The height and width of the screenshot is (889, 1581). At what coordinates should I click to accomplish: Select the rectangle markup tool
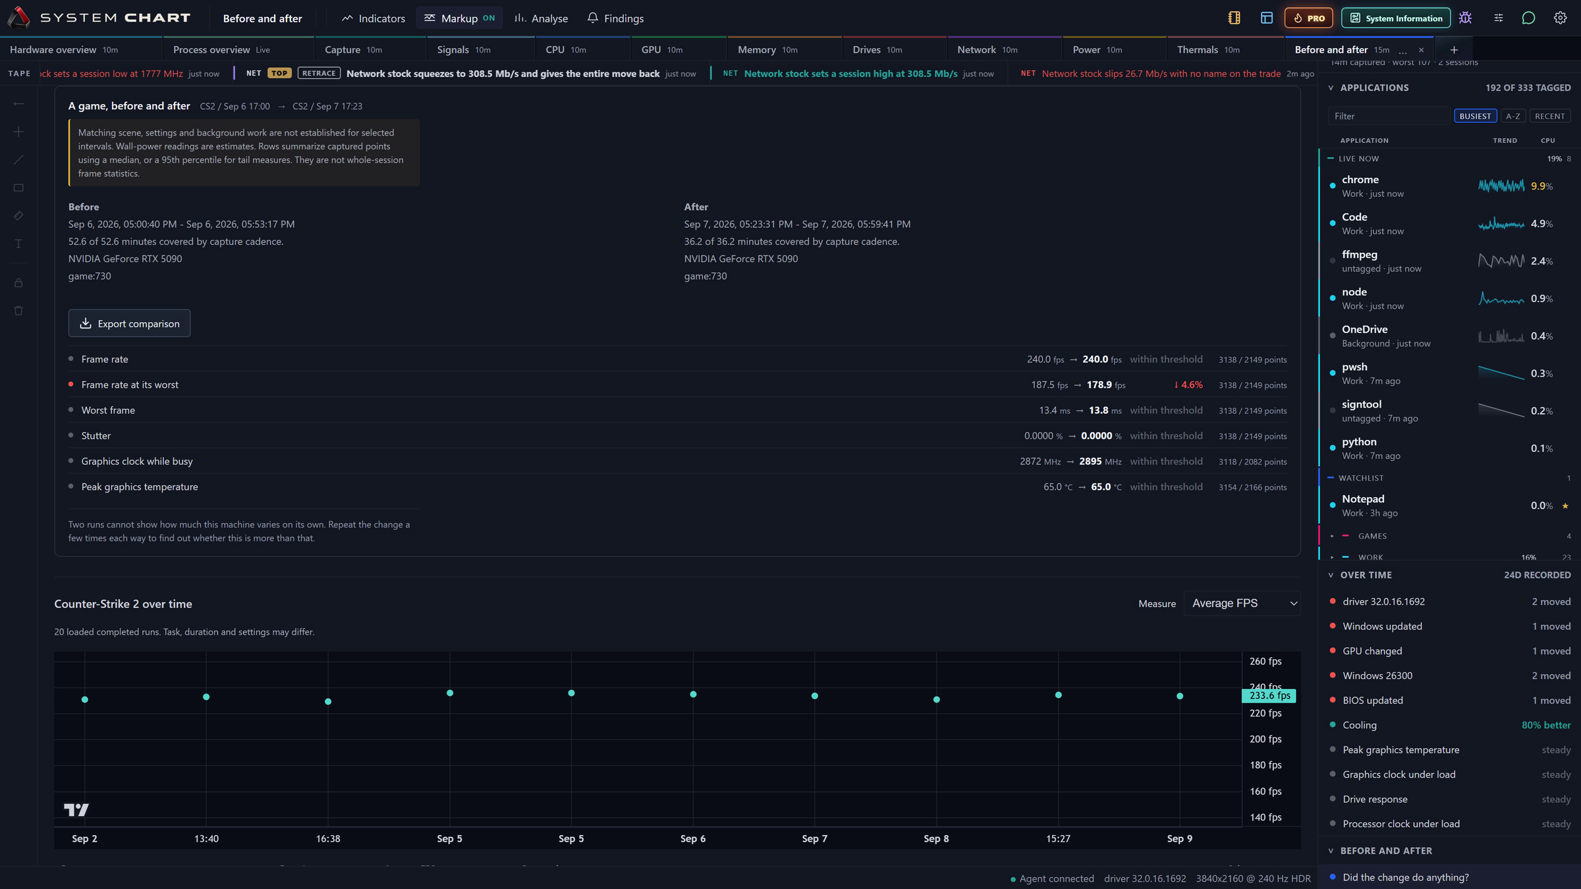click(18, 188)
